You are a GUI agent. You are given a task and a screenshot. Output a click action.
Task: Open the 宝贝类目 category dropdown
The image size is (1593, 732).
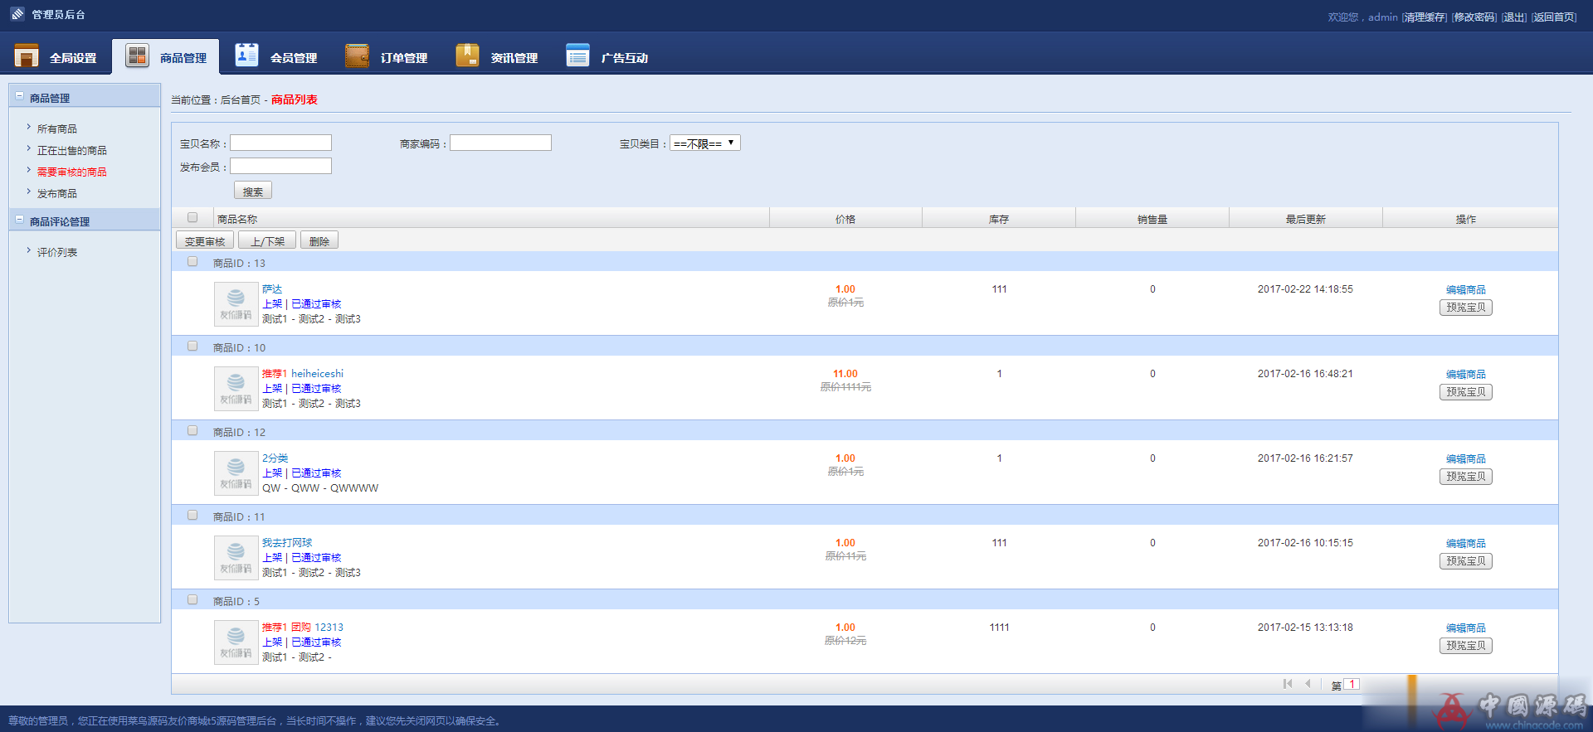tap(704, 143)
